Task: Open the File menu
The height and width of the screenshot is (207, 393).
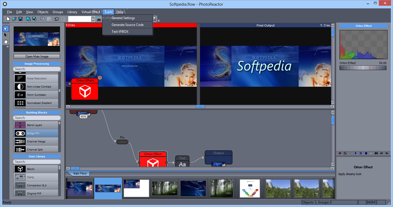Action: (10, 12)
